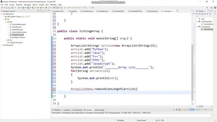The image size is (217, 122).
Task: Toggle Hide Fields in Outline toolbar
Action: [x=202, y=14]
